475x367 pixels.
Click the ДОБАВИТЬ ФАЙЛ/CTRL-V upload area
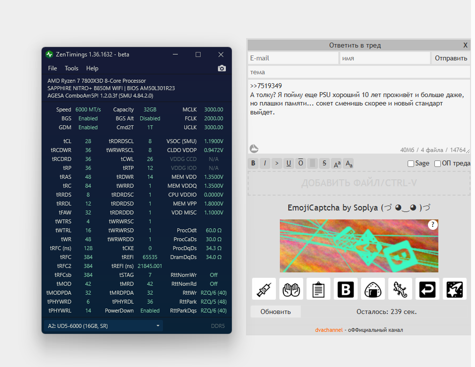pyautogui.click(x=359, y=183)
